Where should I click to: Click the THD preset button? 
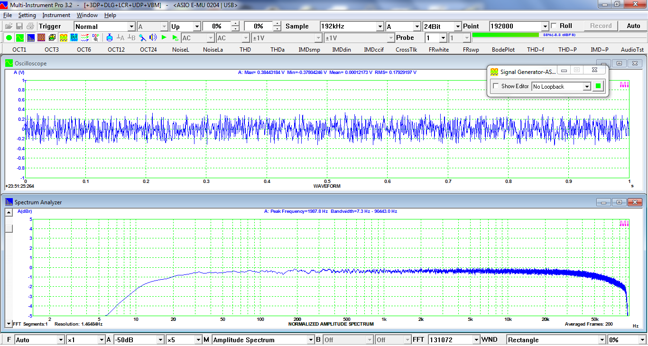click(245, 49)
